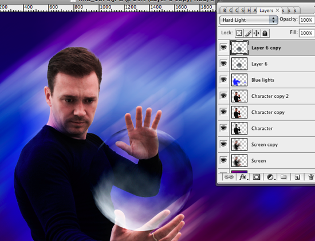Click the lock image pixels brush icon
The width and height of the screenshot is (315, 241).
[x=247, y=33]
